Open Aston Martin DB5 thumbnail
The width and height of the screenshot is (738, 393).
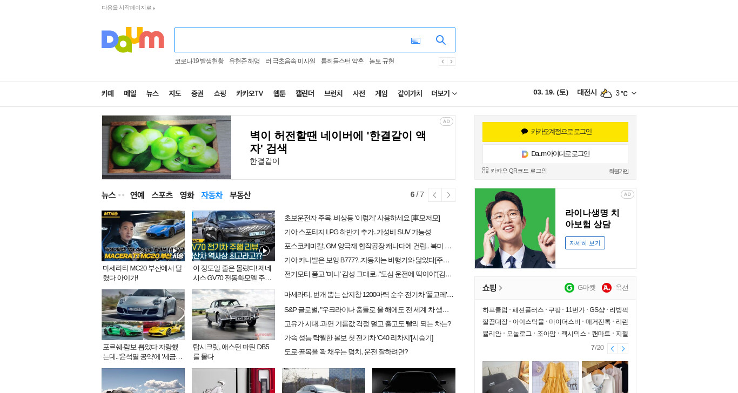pyautogui.click(x=233, y=315)
